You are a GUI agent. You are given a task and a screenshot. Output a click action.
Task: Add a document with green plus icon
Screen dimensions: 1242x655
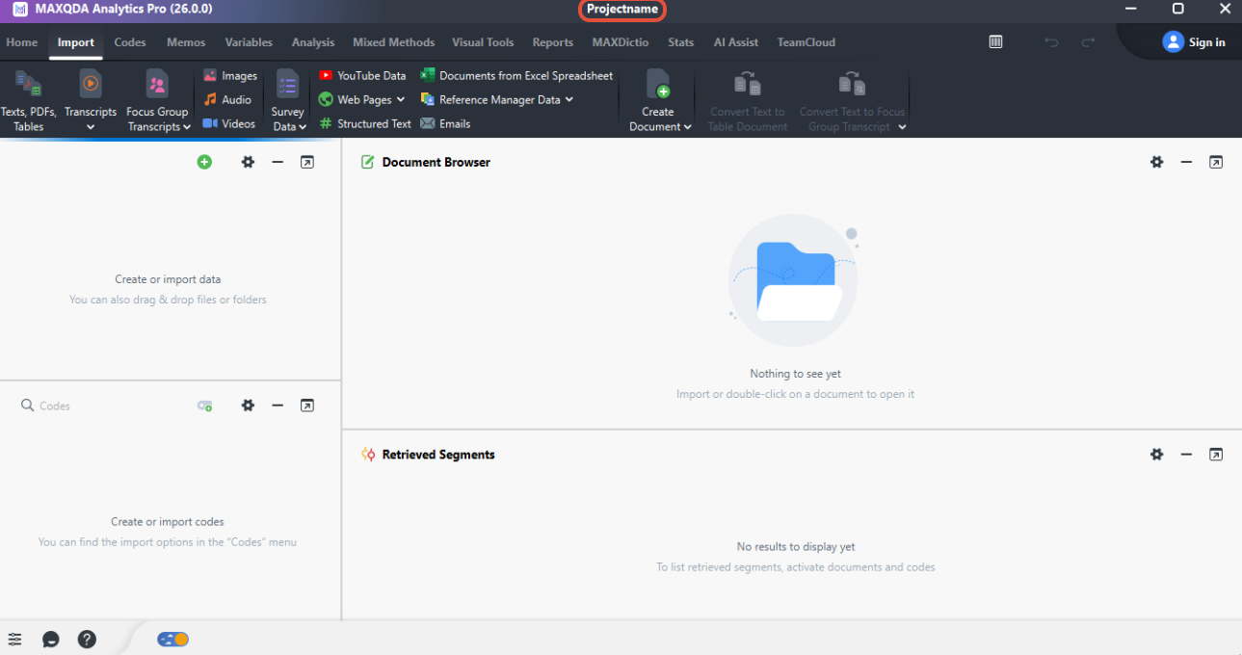click(x=204, y=163)
